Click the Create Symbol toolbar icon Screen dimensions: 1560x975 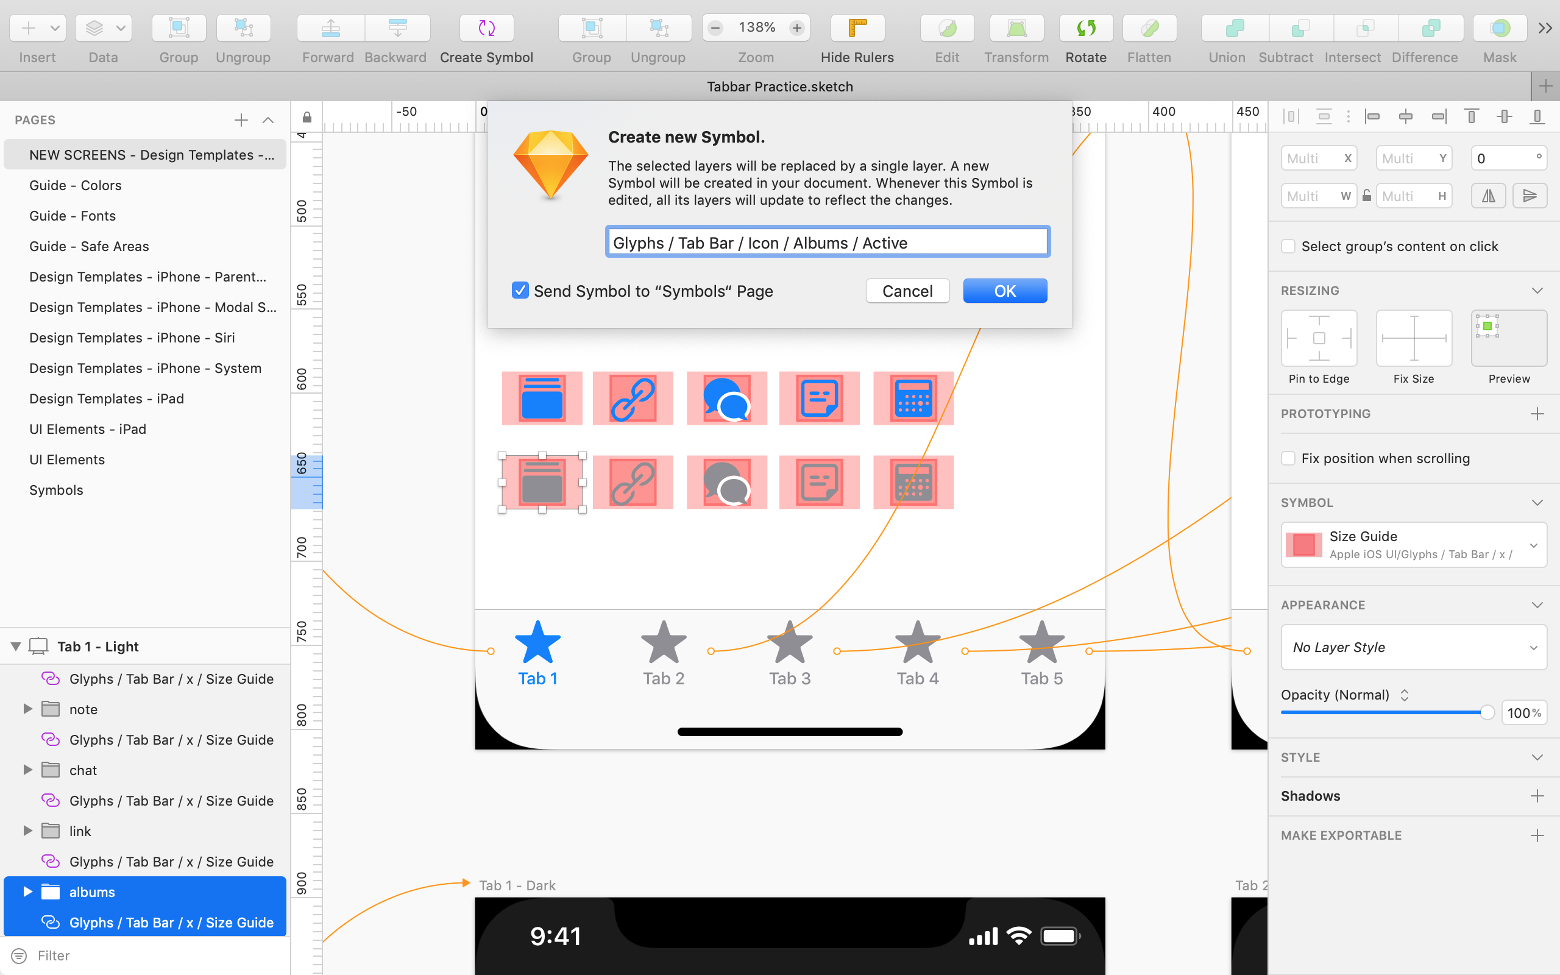click(486, 28)
